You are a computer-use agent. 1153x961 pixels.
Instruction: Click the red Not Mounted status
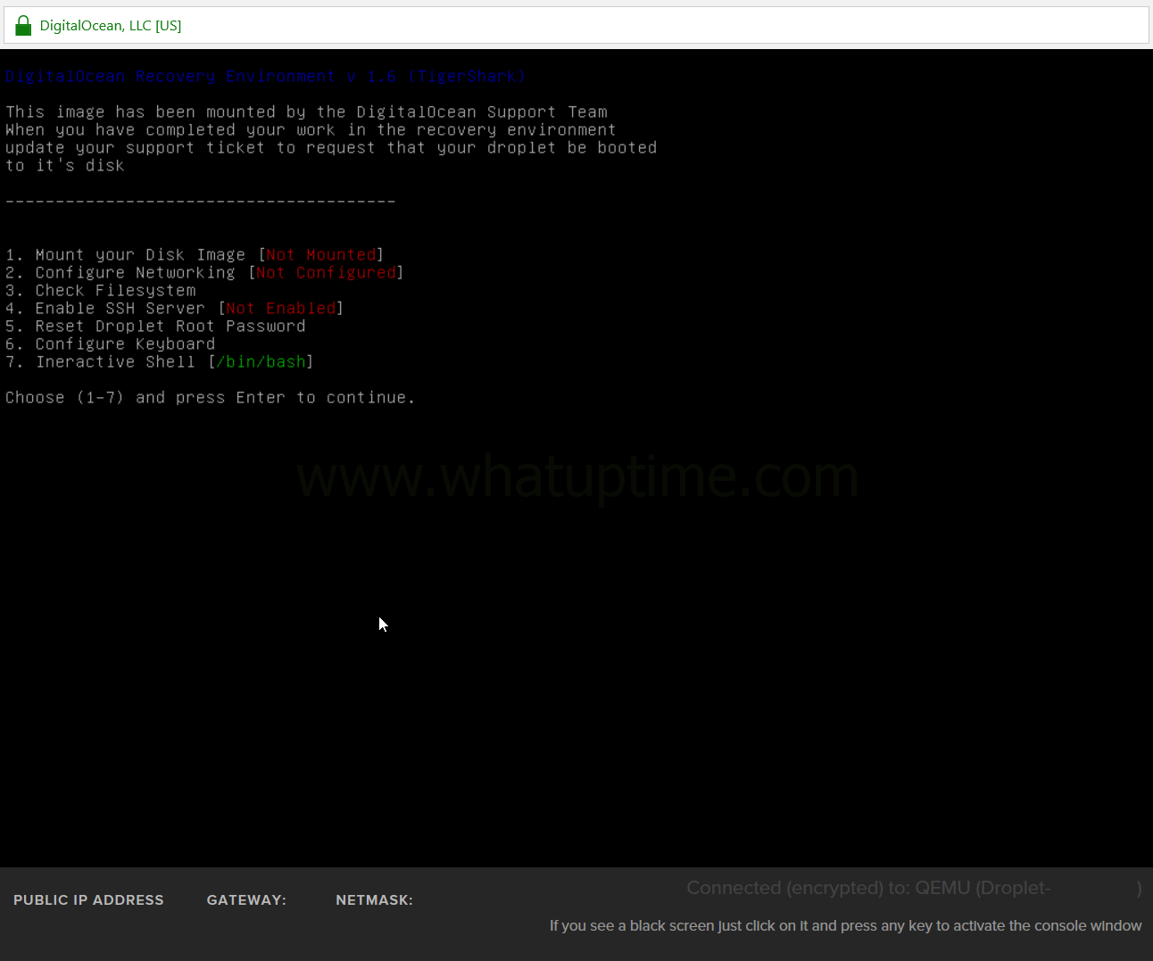321,255
